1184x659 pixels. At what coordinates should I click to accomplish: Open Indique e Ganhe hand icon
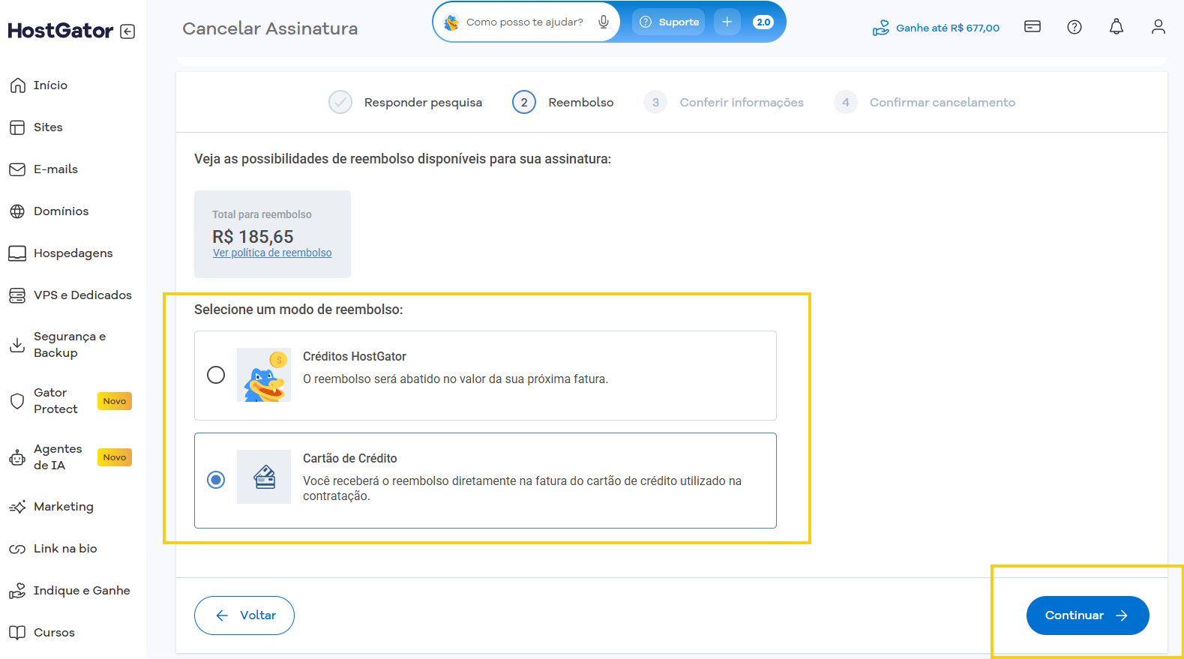(x=17, y=591)
